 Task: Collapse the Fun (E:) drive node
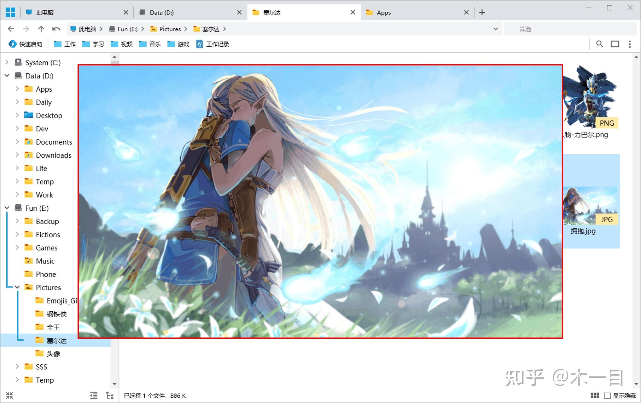coord(7,208)
